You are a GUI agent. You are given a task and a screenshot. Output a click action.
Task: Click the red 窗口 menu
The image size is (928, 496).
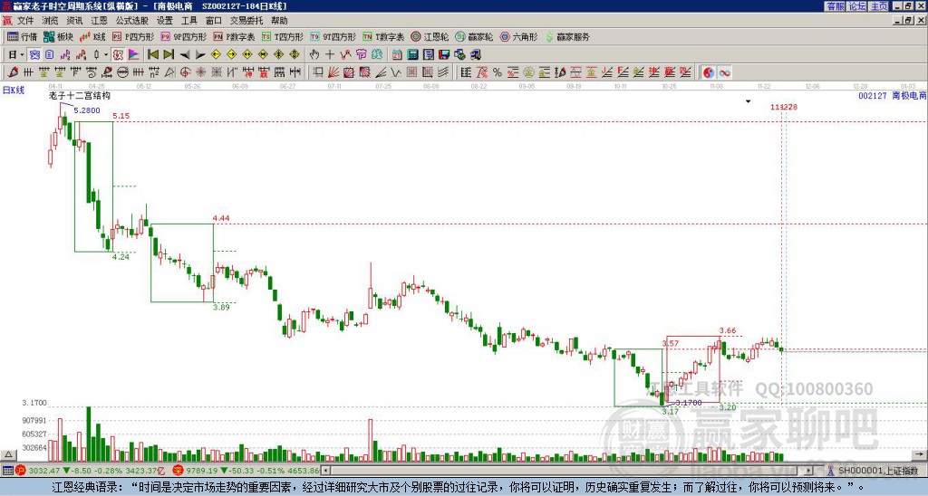click(x=213, y=21)
